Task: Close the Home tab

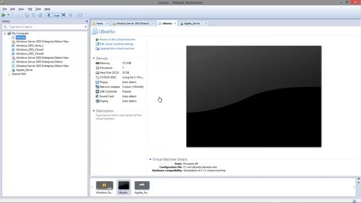Action: pyautogui.click(x=107, y=24)
